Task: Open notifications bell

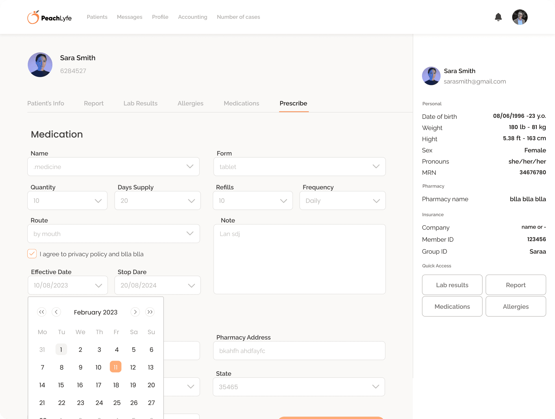Action: pyautogui.click(x=498, y=17)
